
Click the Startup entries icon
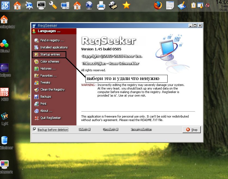[x=36, y=54]
